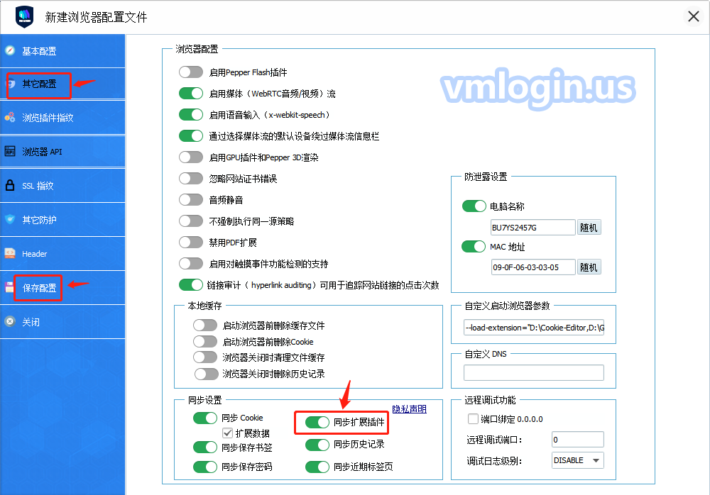Uncheck the 扩展数据 checkbox
This screenshot has height=495, width=710.
pyautogui.click(x=228, y=433)
